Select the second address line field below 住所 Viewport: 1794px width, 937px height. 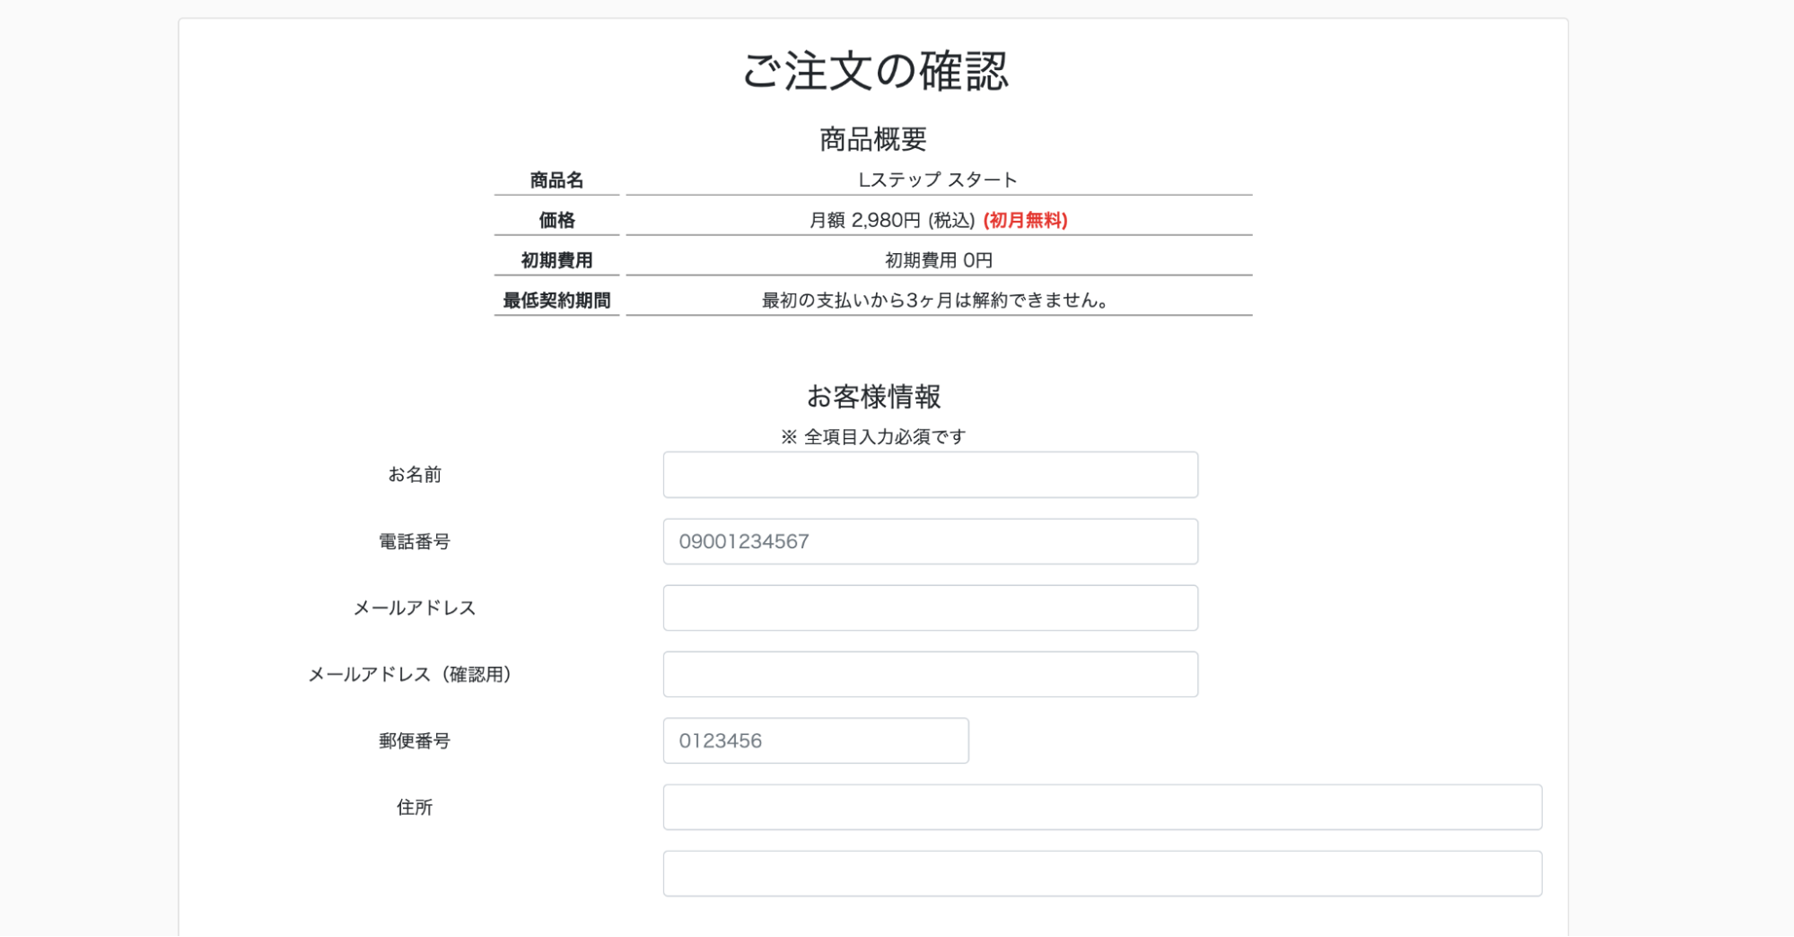[x=1102, y=873]
